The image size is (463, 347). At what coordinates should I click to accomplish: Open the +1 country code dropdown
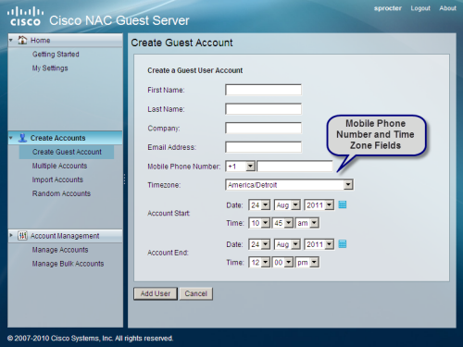click(241, 167)
